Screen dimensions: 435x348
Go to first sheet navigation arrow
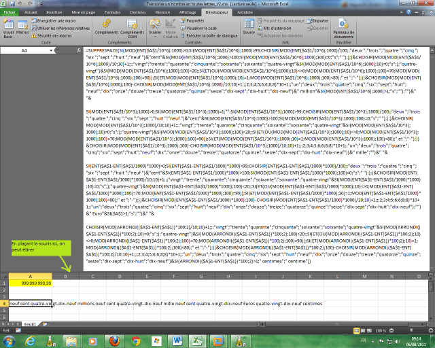pos(3,324)
